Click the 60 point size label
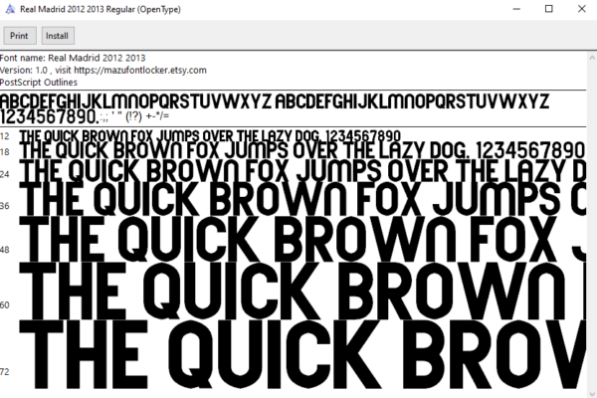The image size is (597, 398). click(5, 305)
